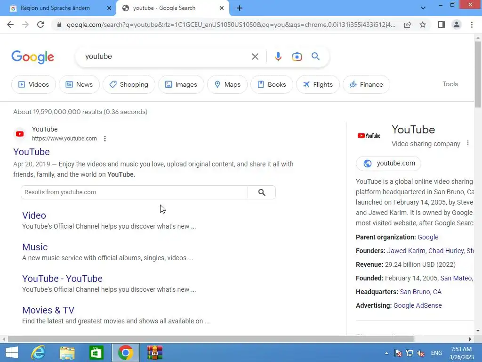
Task: Open a new tab with the plus button
Action: (240, 8)
